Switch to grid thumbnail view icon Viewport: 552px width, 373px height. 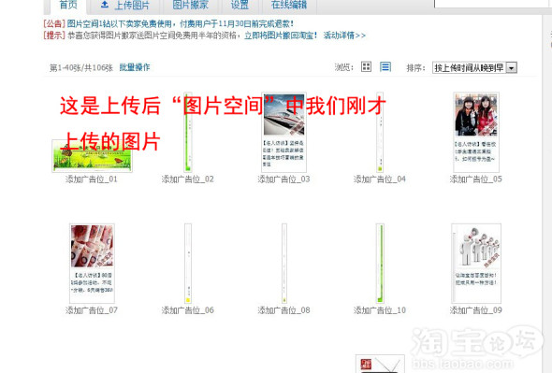click(x=366, y=66)
